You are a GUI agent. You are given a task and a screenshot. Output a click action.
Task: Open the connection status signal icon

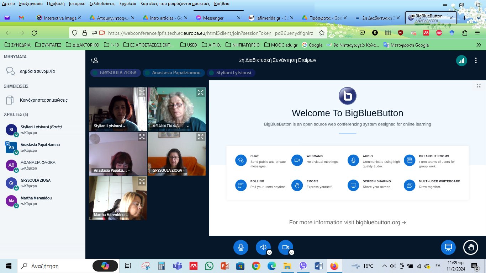pyautogui.click(x=461, y=60)
